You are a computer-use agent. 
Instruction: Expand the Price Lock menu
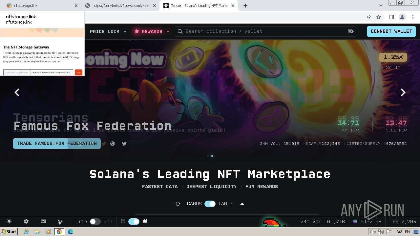(108, 31)
